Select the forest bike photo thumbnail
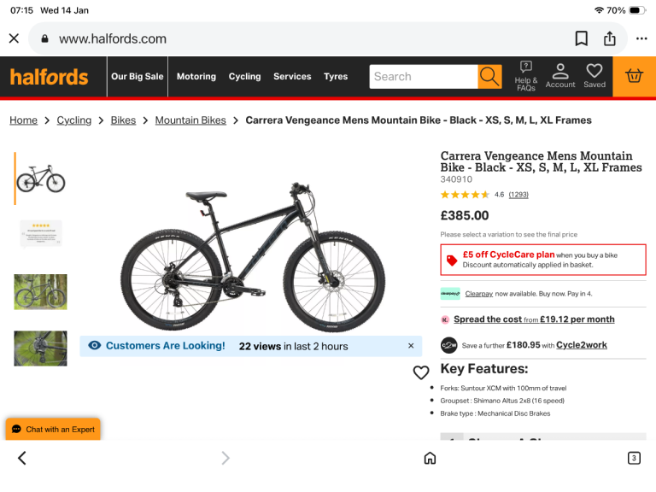Image resolution: width=656 pixels, height=492 pixels. click(x=40, y=292)
